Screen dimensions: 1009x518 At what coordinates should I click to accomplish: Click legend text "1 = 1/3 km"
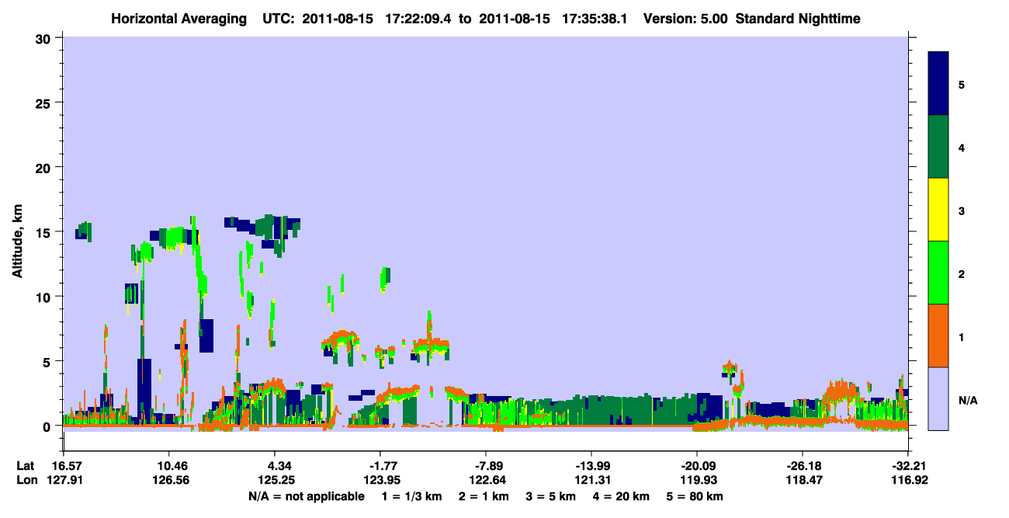[x=411, y=496]
